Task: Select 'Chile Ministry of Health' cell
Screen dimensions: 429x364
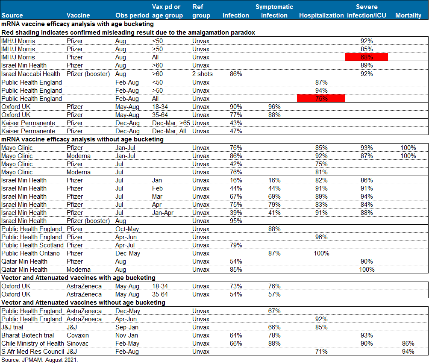Action: [32, 343]
